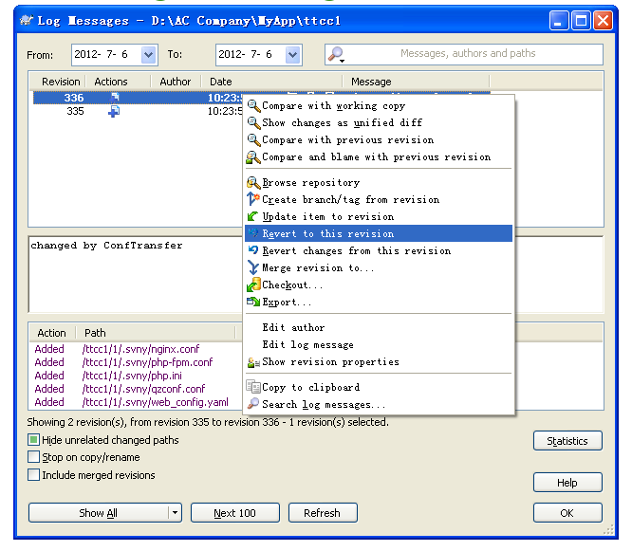Click the Merge revision to icon

coord(253,267)
